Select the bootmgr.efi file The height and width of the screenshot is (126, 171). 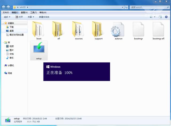158,31
